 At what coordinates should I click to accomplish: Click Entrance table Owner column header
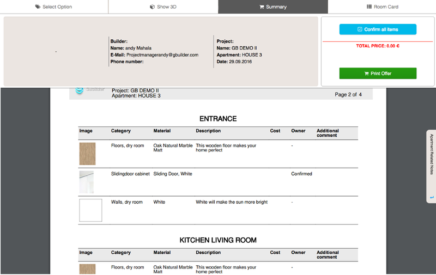[298, 131]
